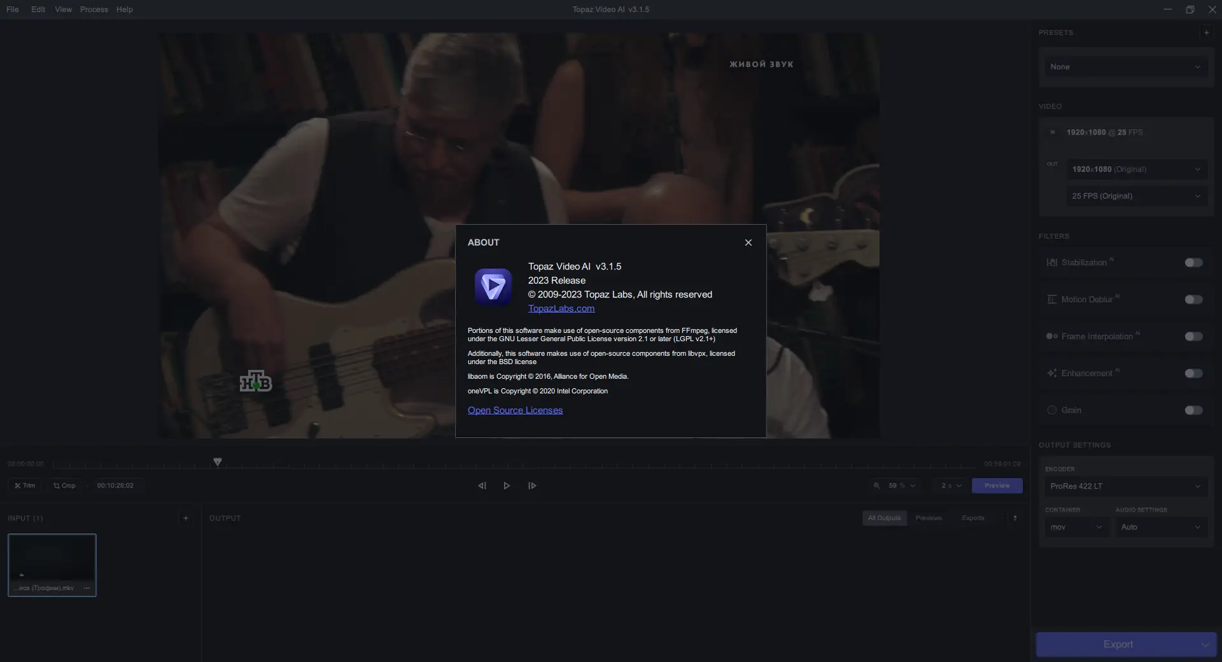Image resolution: width=1222 pixels, height=662 pixels.
Task: Enable the Motion Deblur filter toggle
Action: click(x=1193, y=300)
